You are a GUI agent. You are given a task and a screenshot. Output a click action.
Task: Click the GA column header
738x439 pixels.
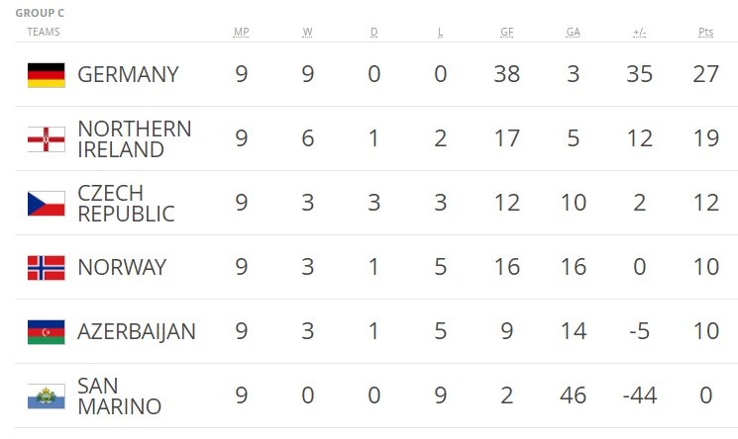tap(573, 33)
